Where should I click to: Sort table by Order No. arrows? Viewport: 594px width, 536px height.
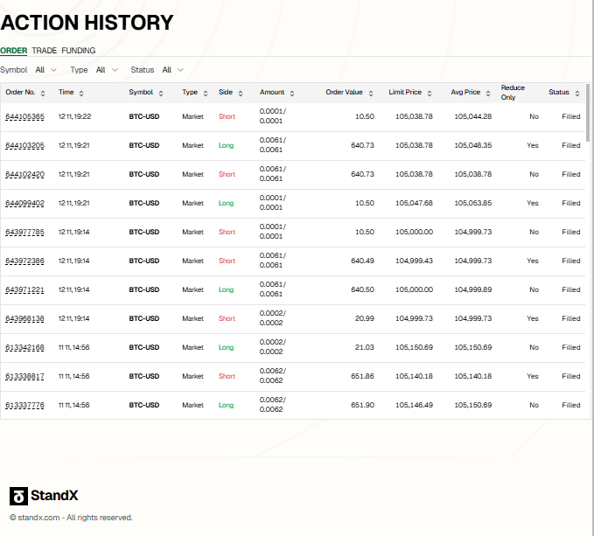click(42, 93)
